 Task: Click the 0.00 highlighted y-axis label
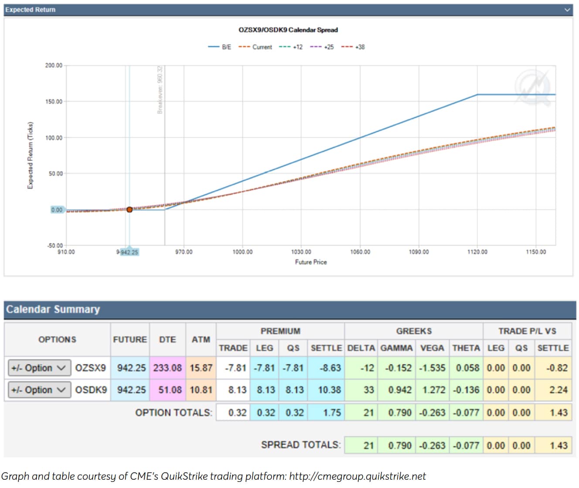tap(57, 210)
